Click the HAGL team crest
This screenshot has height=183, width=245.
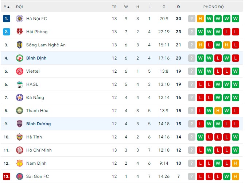point(20,84)
